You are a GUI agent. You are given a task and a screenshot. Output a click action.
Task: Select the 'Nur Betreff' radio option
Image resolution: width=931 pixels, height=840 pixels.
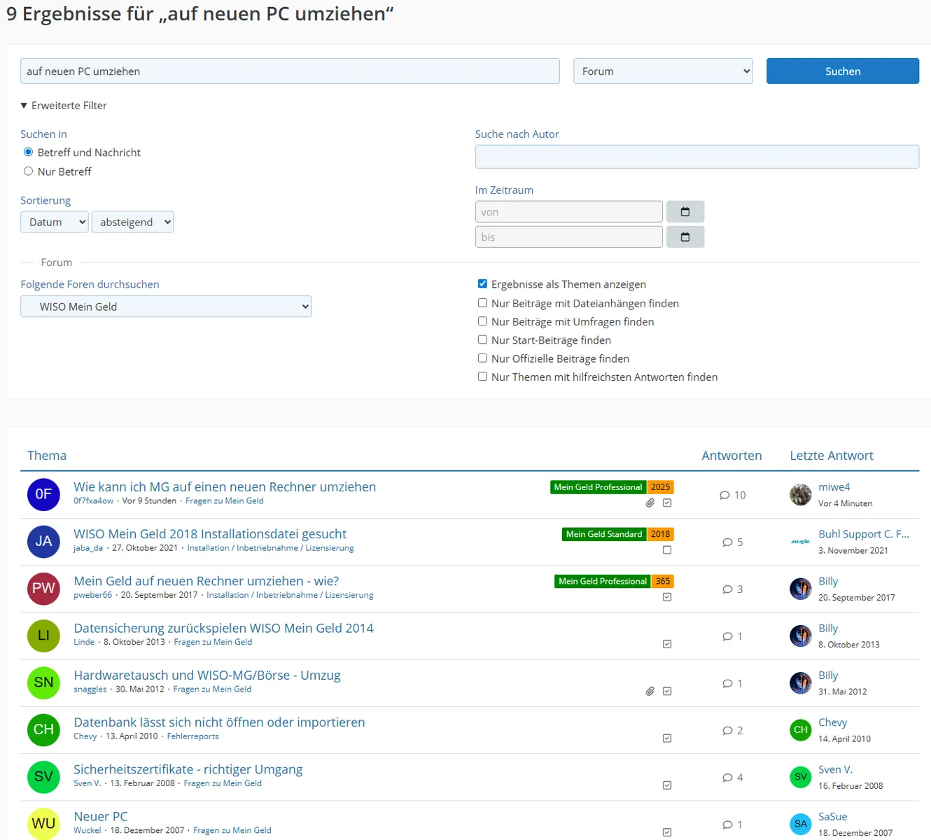[29, 171]
